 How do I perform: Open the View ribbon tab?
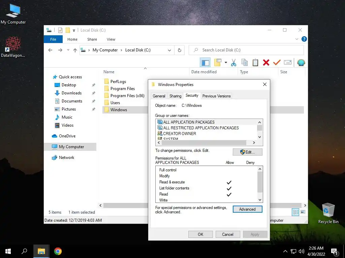(x=111, y=39)
